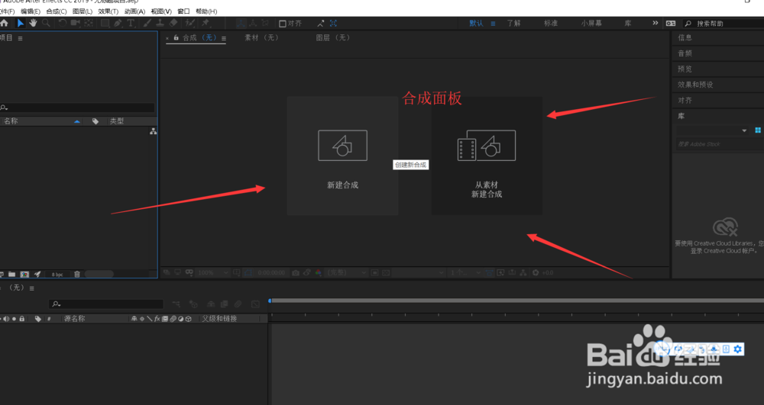This screenshot has width=764, height=405.
Task: Select the Unified Camera tool
Action: (75, 23)
